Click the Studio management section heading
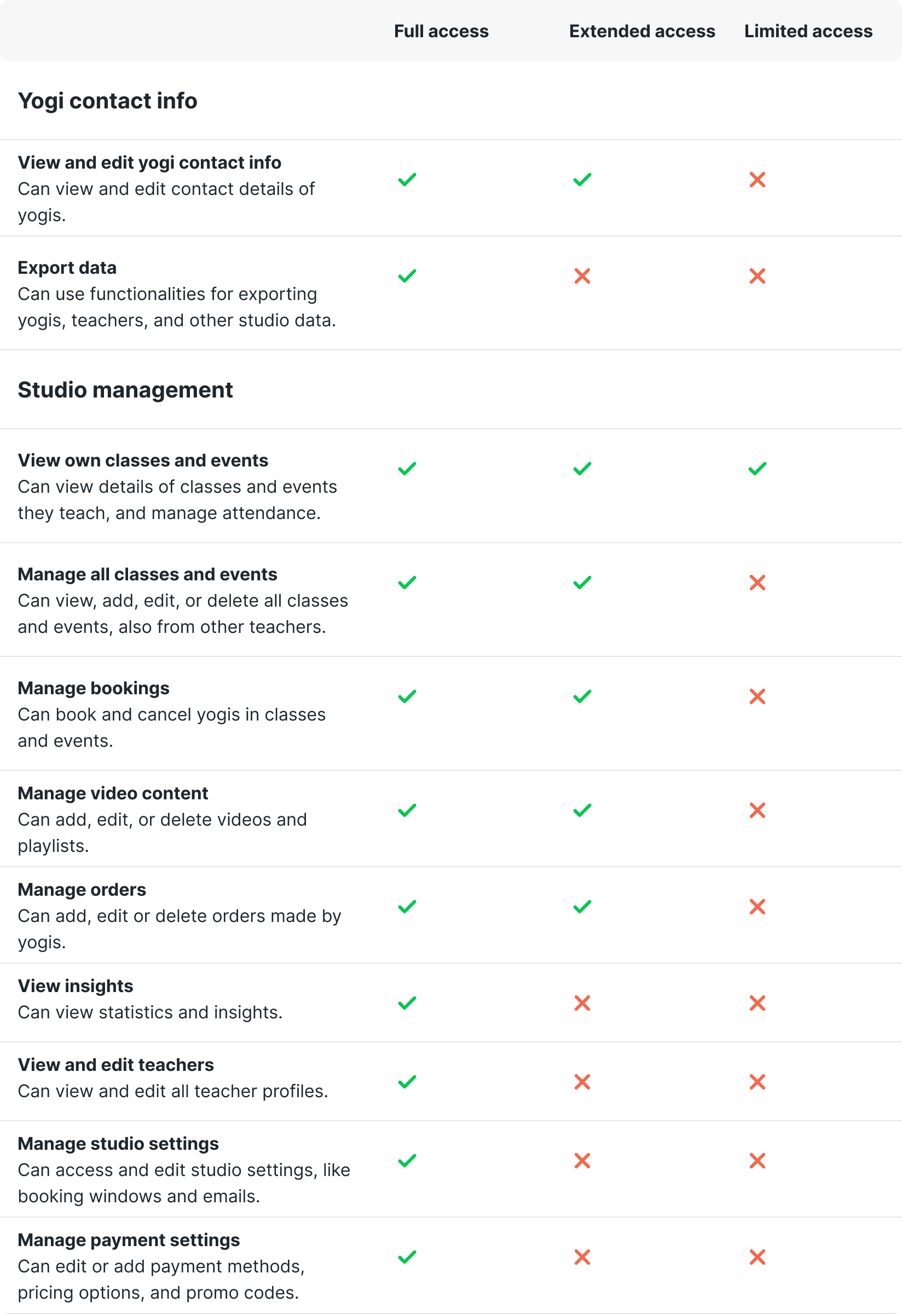 (x=125, y=390)
